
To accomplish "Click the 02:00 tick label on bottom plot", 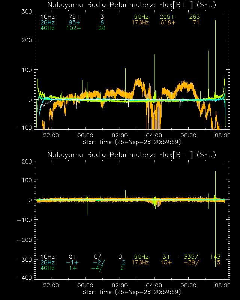I will pyautogui.click(x=120, y=285).
